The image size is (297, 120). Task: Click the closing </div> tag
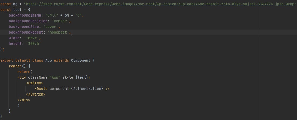pyautogui.click(x=24, y=100)
